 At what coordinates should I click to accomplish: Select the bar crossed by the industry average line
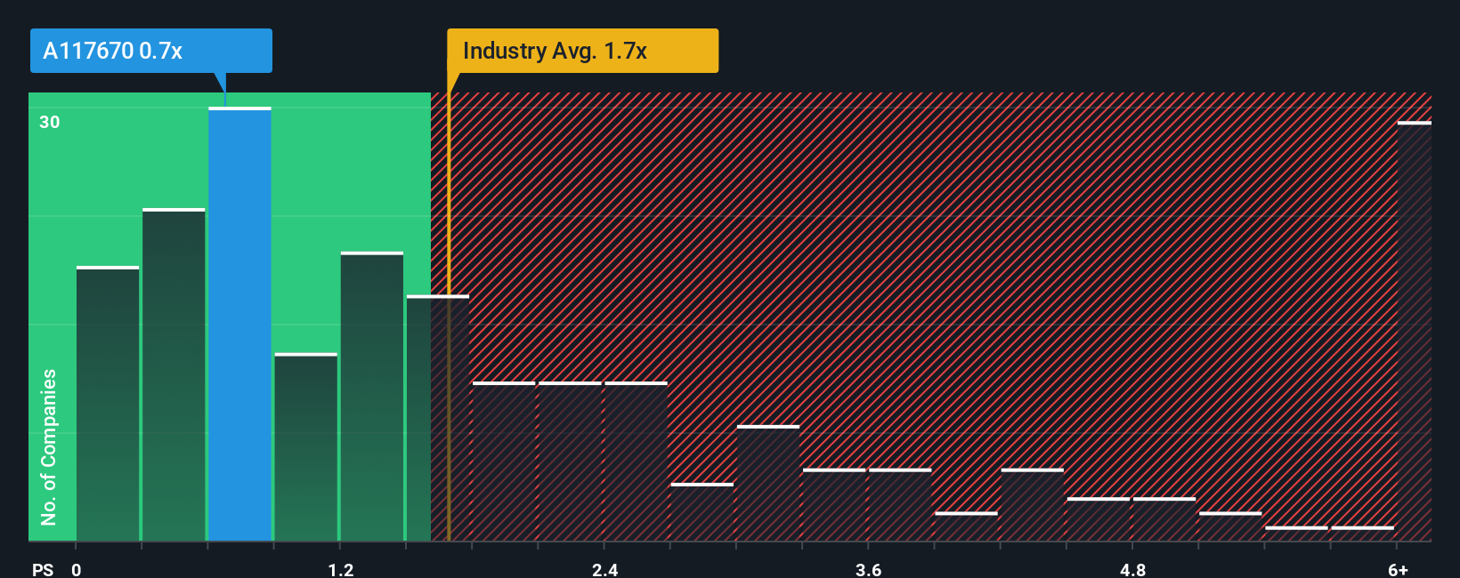point(438,418)
